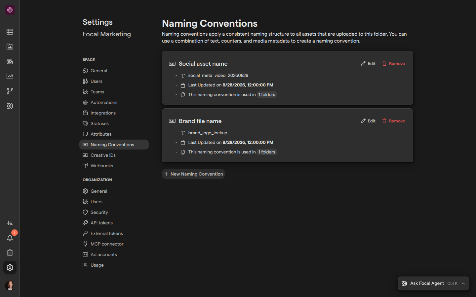476x297 pixels.
Task: Open Automations settings page
Action: click(114, 102)
